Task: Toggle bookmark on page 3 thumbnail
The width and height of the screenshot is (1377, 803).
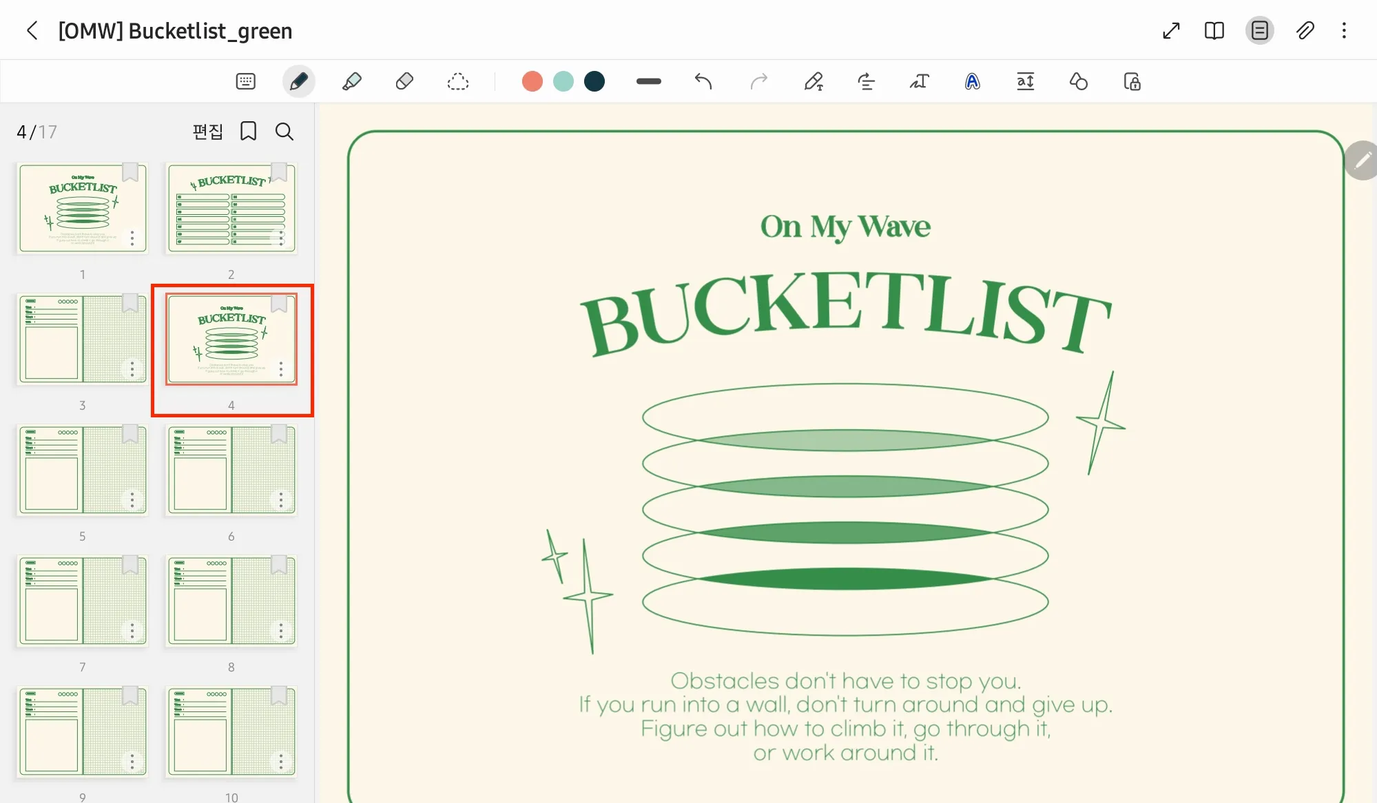Action: coord(130,303)
